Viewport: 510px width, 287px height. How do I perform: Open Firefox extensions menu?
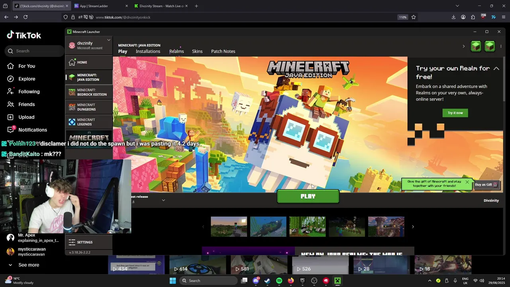pyautogui.click(x=473, y=17)
